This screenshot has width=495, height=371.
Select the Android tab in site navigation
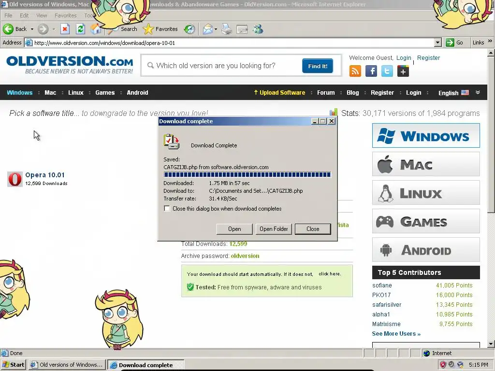point(137,92)
